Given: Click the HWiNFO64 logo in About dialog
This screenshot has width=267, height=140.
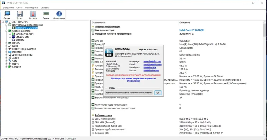Looking at the screenshot, I should tap(109, 53).
